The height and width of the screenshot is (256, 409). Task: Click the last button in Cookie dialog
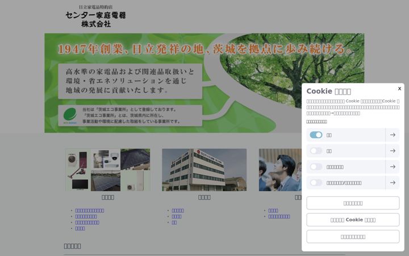[x=353, y=237]
